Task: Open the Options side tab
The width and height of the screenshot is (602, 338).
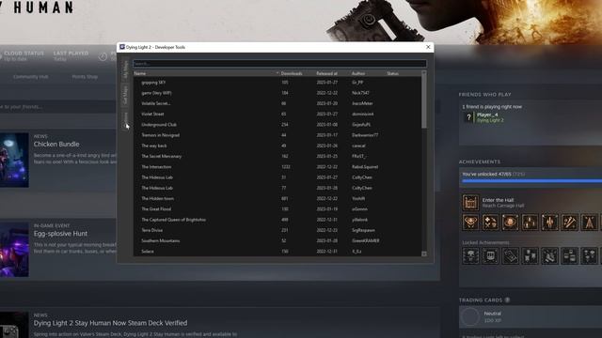Action: pyautogui.click(x=125, y=120)
